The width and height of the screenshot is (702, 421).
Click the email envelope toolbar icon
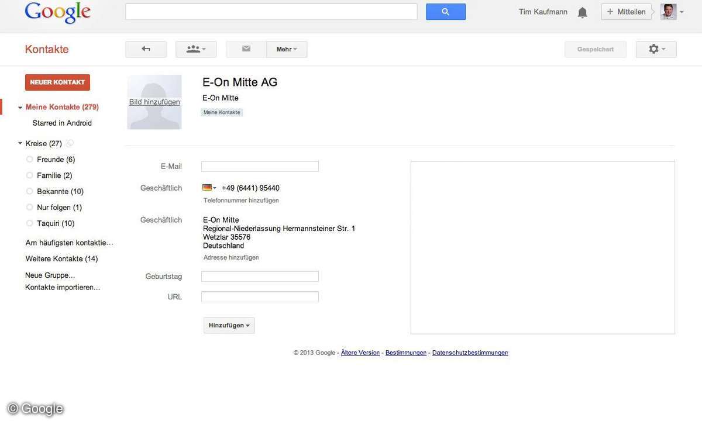(x=246, y=49)
